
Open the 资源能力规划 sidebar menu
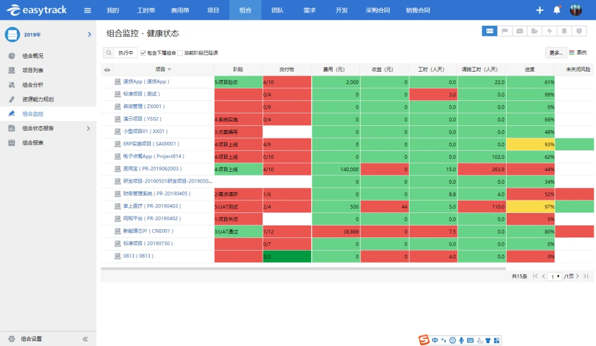click(41, 99)
